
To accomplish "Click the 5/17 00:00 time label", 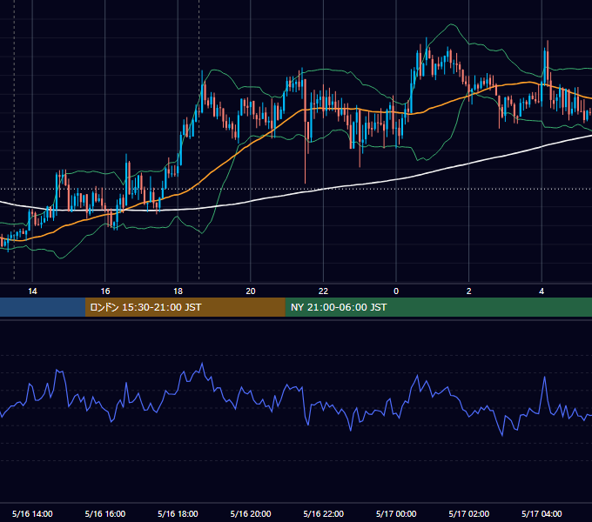I will click(396, 513).
